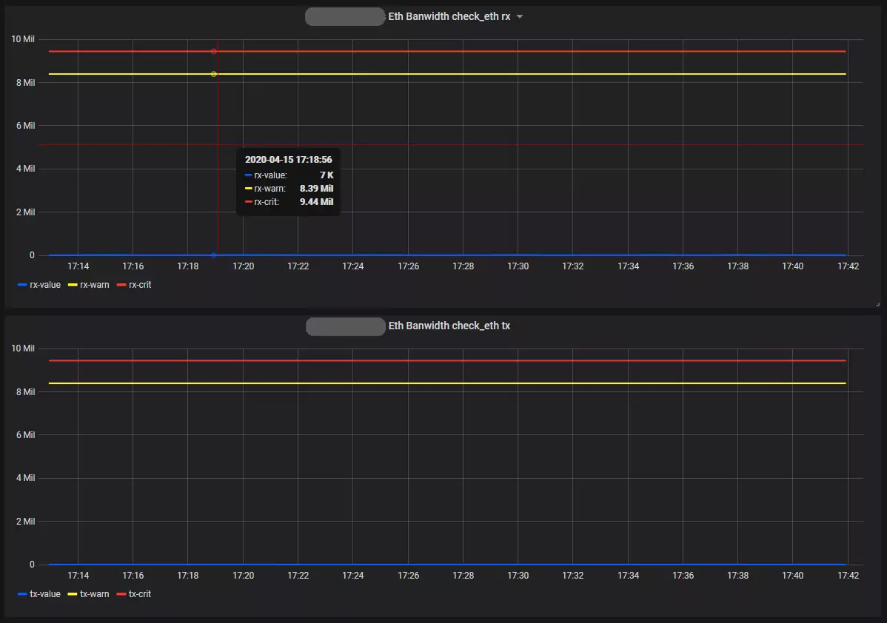Click the highlighted rx-warn data point on yellow line

pos(214,74)
